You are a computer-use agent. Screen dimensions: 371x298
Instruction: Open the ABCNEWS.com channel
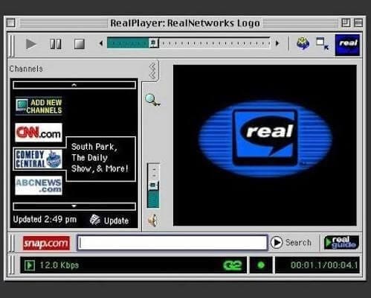point(39,186)
